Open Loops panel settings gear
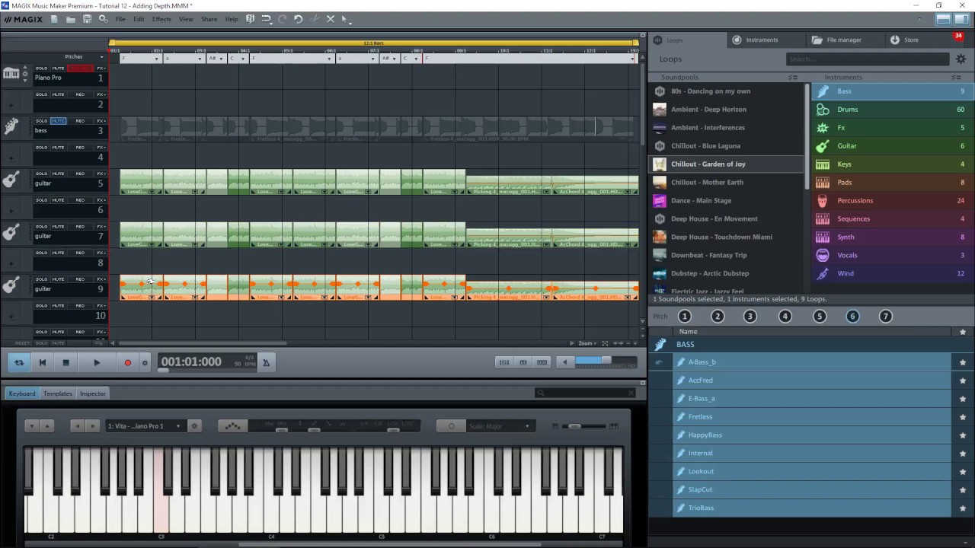The width and height of the screenshot is (975, 548). pos(961,59)
